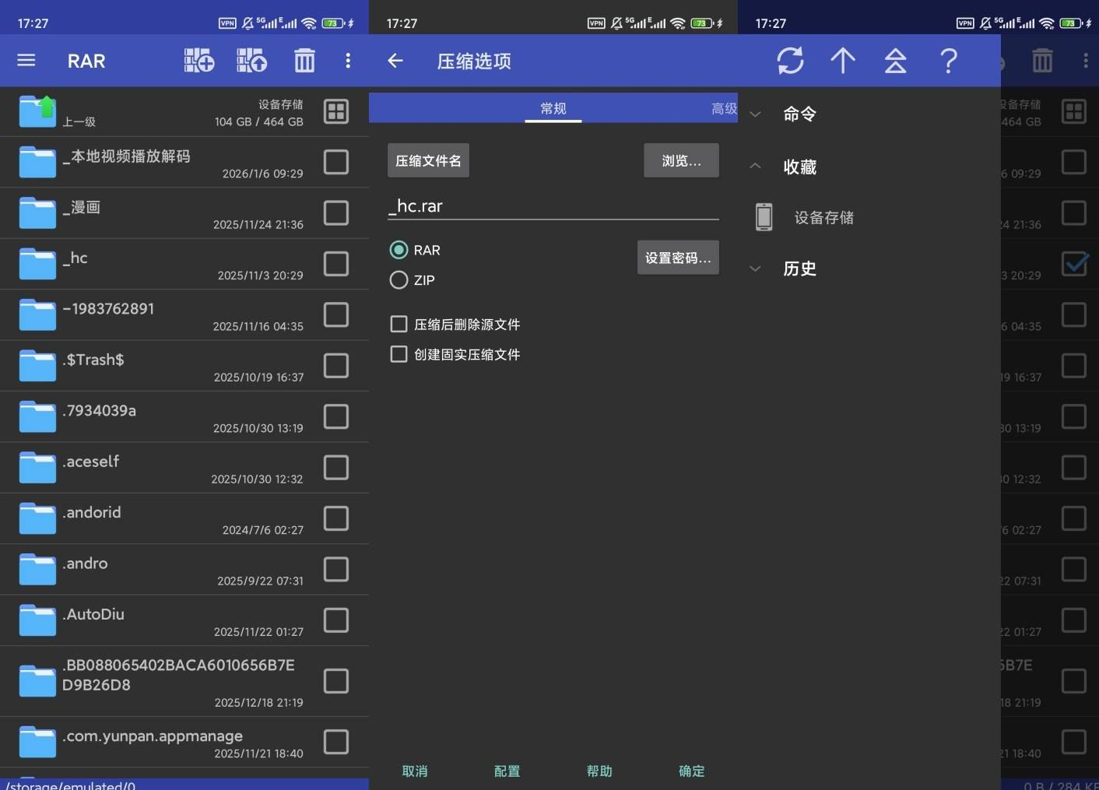This screenshot has width=1099, height=790.
Task: Toggle the grid select-all icon near storage info
Action: 336,112
